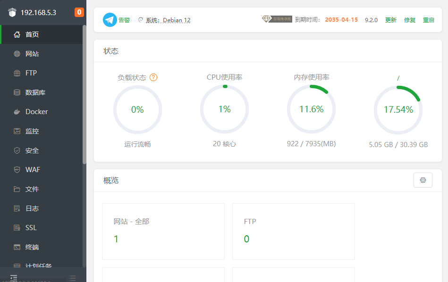Toggle the list view icon at sidebar bottom

(x=72, y=278)
